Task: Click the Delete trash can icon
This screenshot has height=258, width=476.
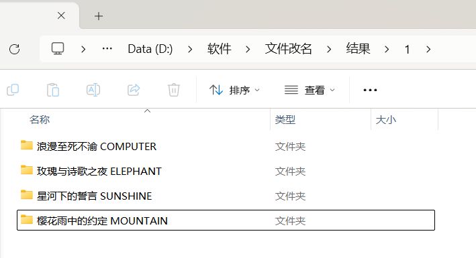Action: [174, 90]
